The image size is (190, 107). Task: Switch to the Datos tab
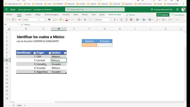76,15
